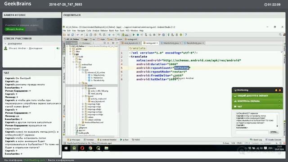The image size is (288, 162).
Task: Expand the build folder in project tree
Action: [x=74, y=57]
